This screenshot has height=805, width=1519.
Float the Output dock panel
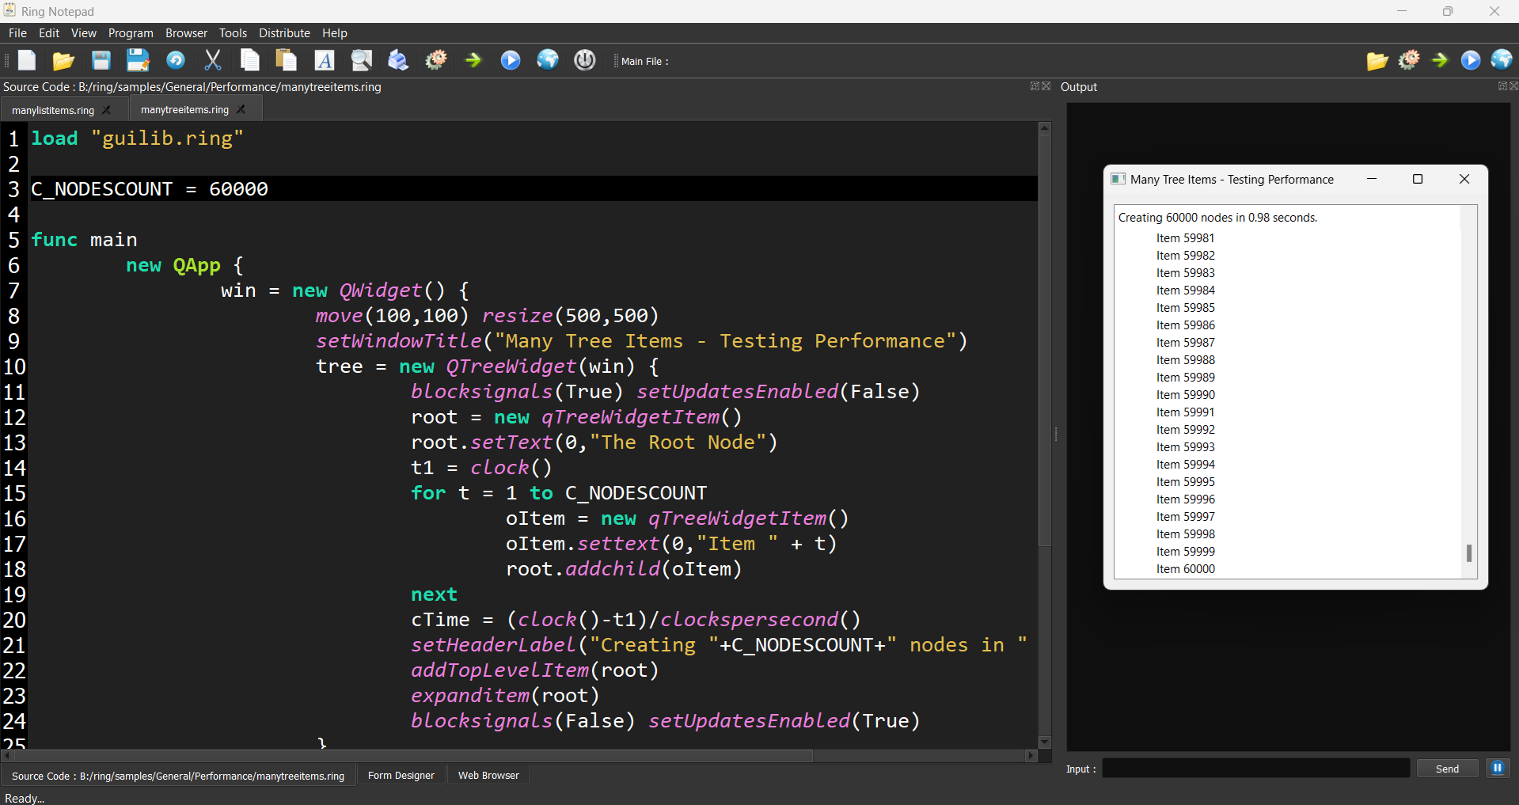(x=1502, y=86)
